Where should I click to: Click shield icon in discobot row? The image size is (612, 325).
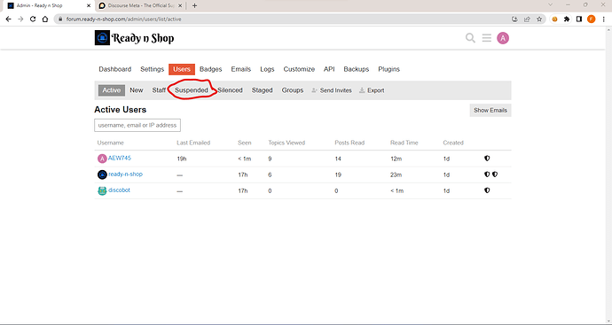click(x=487, y=190)
